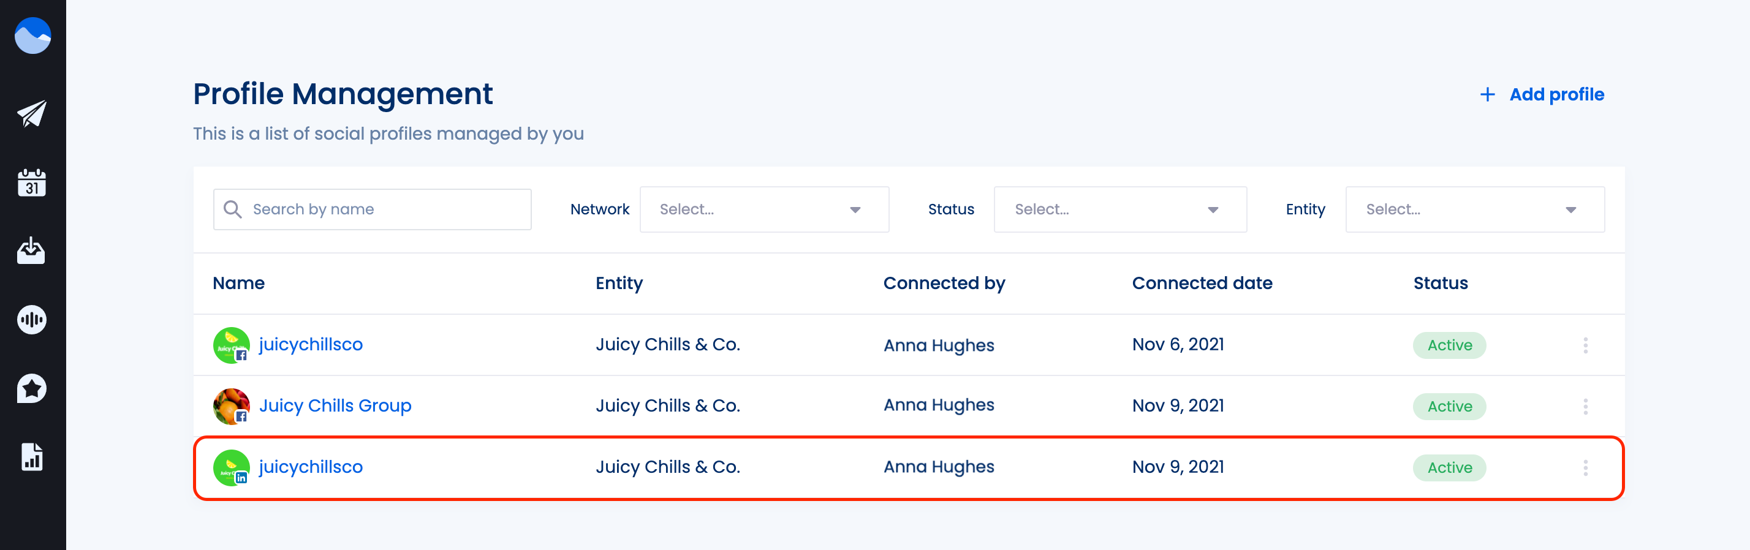Click the plus icon beside Add profile
The height and width of the screenshot is (550, 1750).
point(1488,94)
